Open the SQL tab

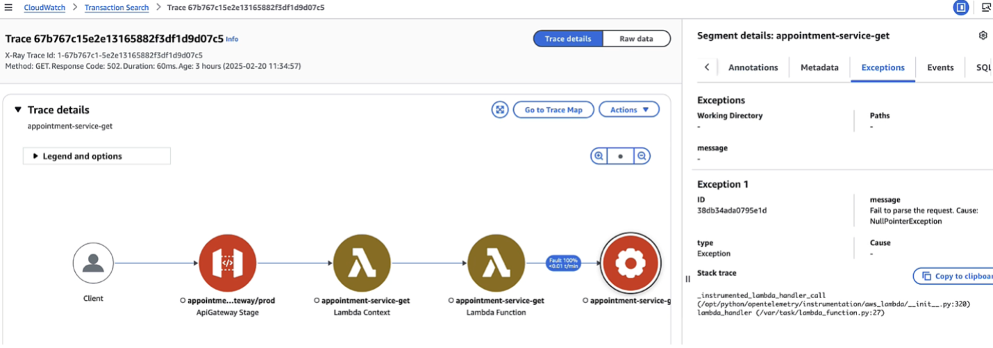(983, 67)
